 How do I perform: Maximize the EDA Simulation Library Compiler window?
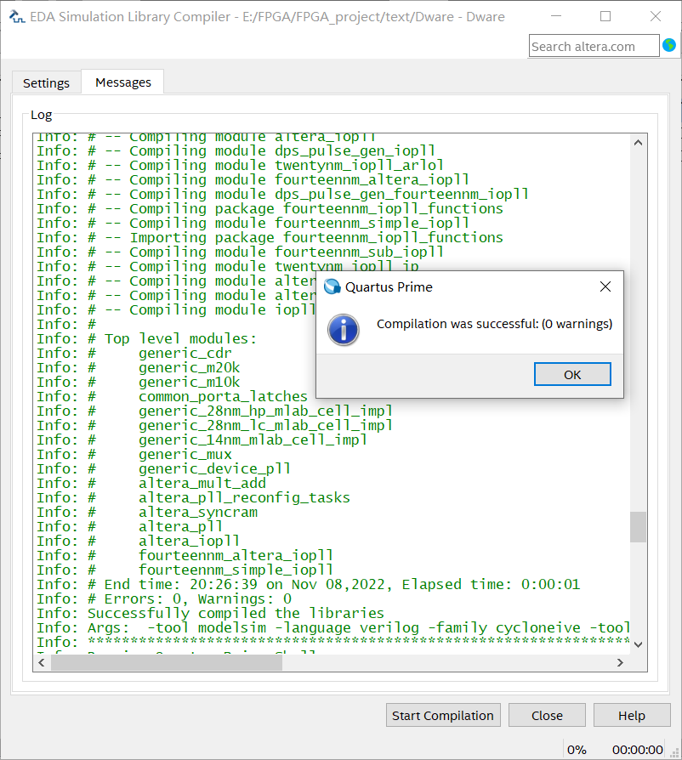[605, 16]
